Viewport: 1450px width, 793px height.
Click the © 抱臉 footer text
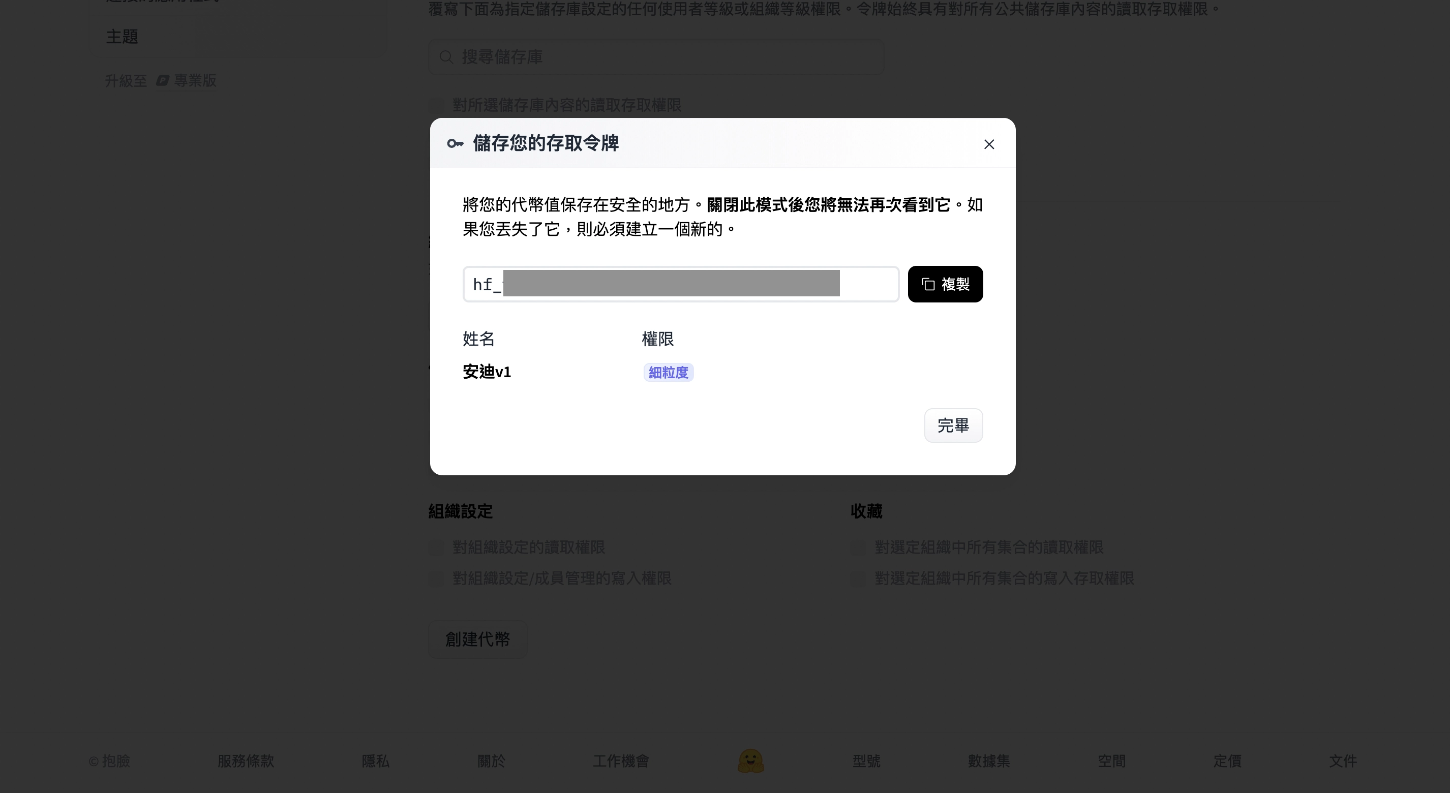click(x=109, y=761)
